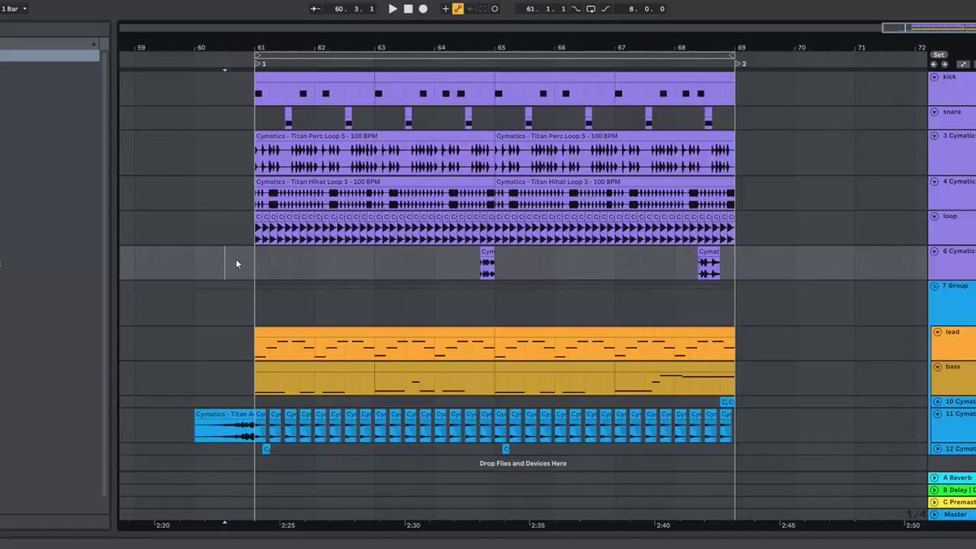Start playback with the Play button
976x549 pixels.
[x=393, y=9]
